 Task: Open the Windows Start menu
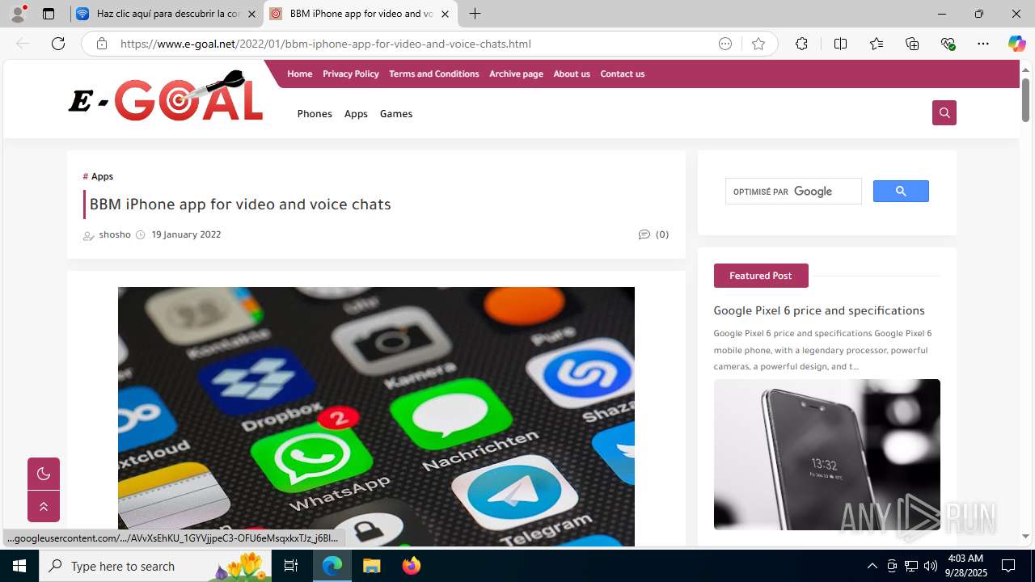click(x=19, y=566)
